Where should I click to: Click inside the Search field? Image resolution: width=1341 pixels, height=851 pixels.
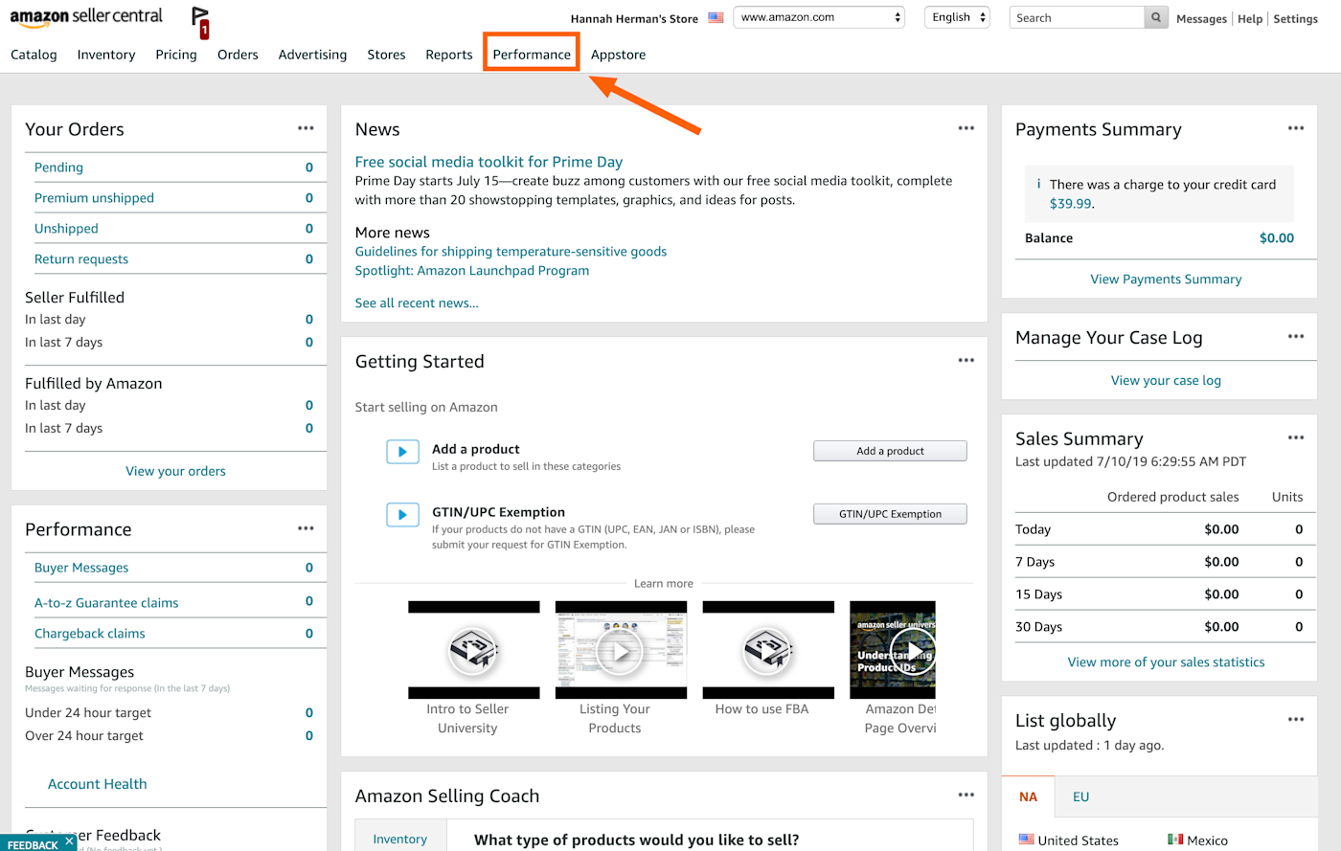click(x=1077, y=17)
